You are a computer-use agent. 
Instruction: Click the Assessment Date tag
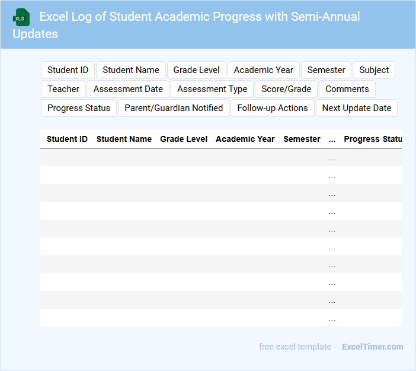click(128, 89)
